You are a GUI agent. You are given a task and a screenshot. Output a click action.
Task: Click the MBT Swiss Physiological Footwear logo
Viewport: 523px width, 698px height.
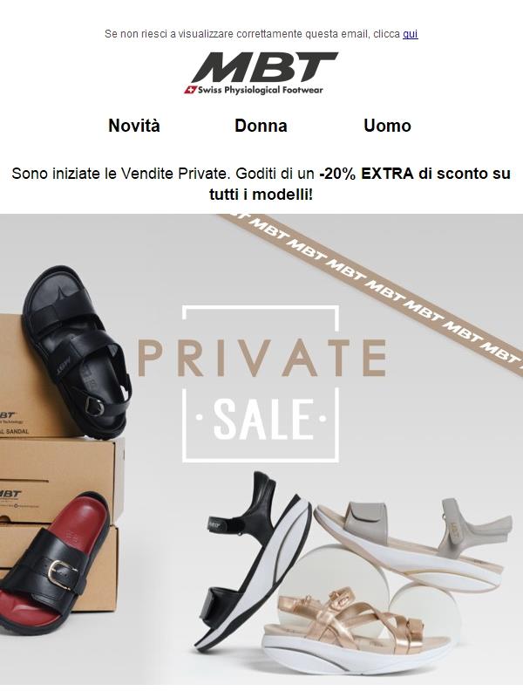coord(261,74)
